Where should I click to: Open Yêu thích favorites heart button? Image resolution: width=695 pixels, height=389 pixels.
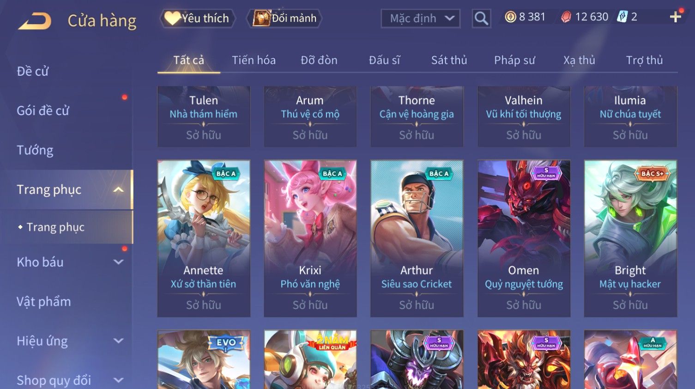198,18
